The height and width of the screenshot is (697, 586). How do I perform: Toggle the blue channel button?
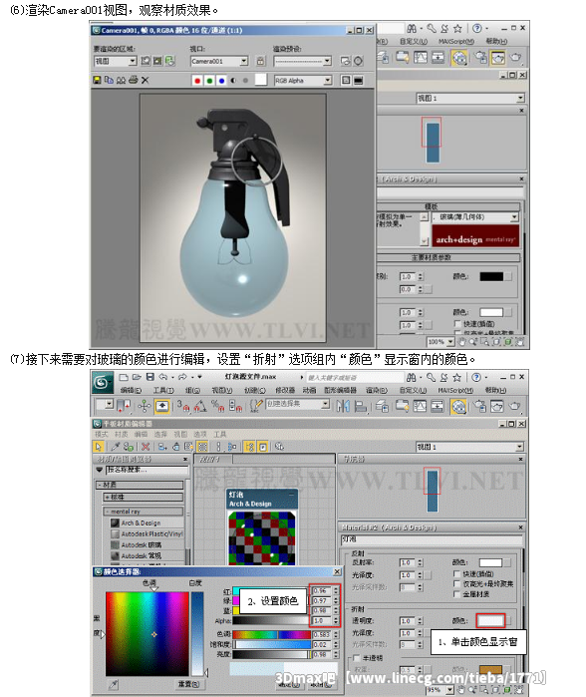(221, 81)
